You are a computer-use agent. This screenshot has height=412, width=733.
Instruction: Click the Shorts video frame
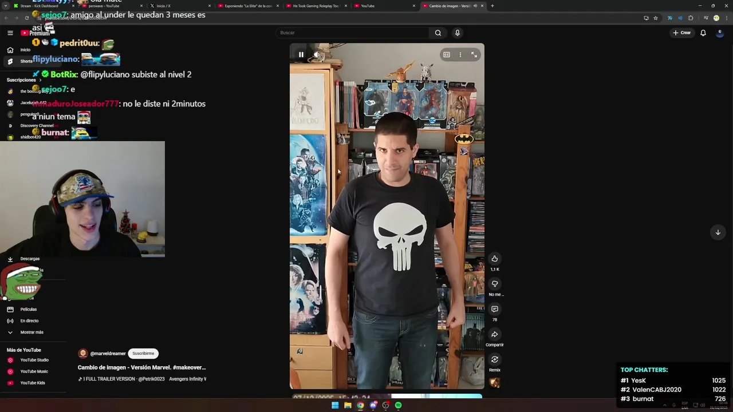[x=387, y=216]
